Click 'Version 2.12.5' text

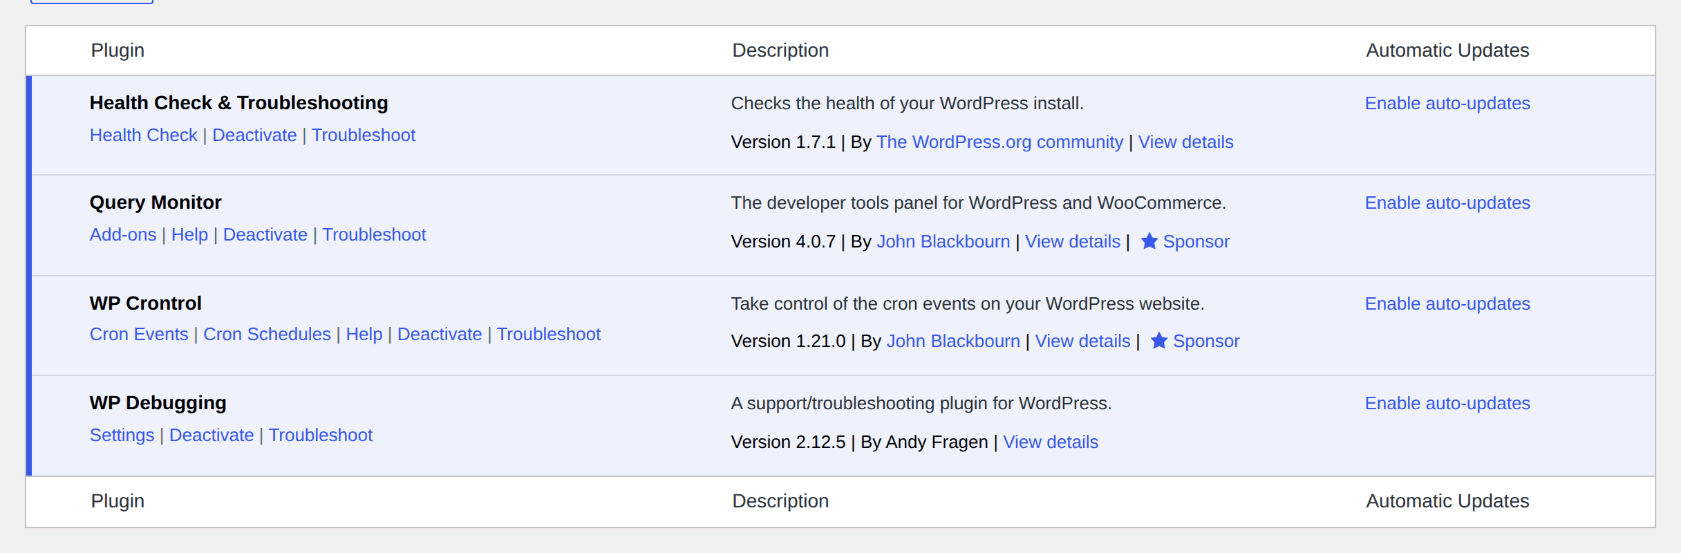[788, 442]
